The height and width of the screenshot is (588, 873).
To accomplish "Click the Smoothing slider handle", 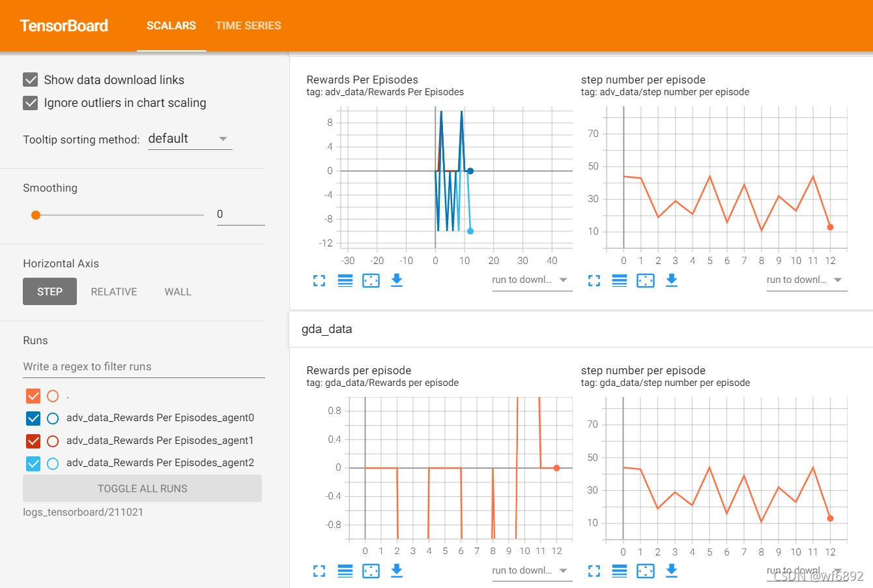I will 36,215.
